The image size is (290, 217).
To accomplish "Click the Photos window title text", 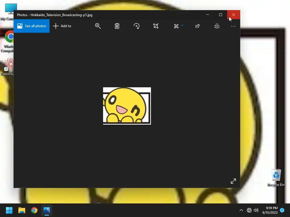I will coord(55,15).
